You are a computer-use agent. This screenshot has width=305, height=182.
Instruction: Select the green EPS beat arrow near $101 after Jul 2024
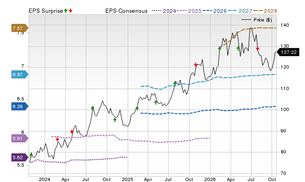[x=92, y=108]
